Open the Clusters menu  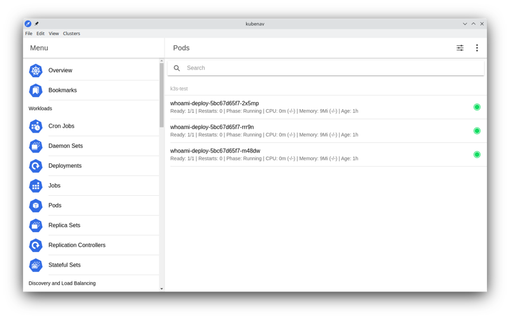click(x=71, y=34)
